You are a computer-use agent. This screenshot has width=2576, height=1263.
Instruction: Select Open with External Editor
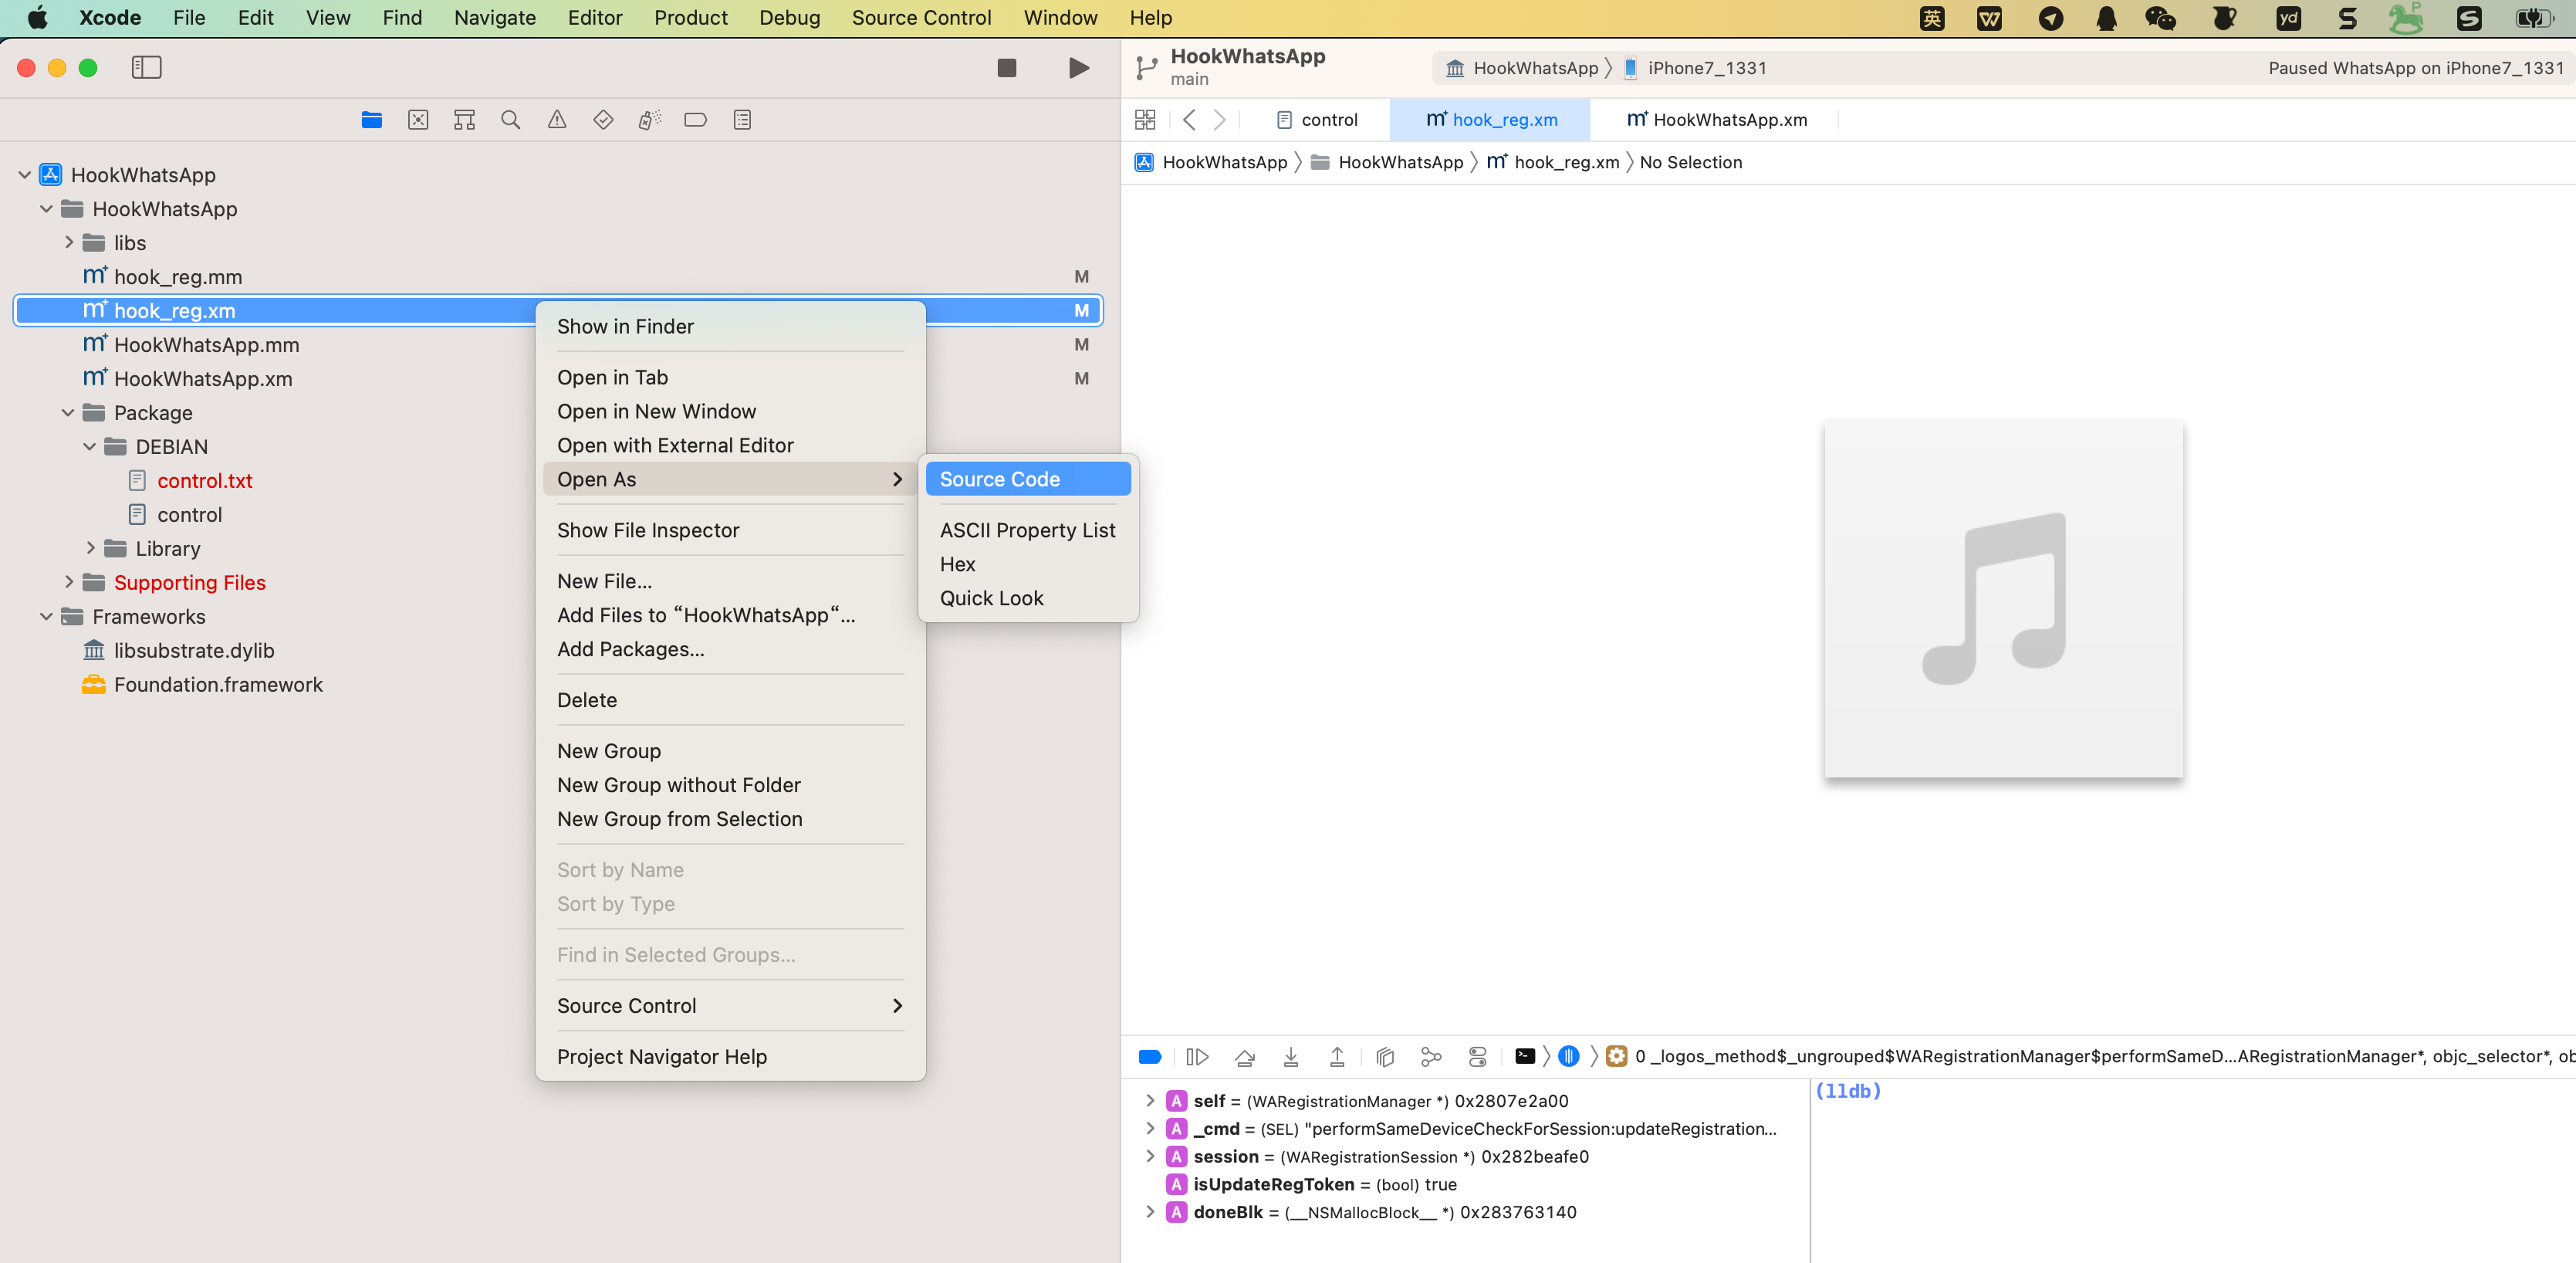pyautogui.click(x=730, y=445)
